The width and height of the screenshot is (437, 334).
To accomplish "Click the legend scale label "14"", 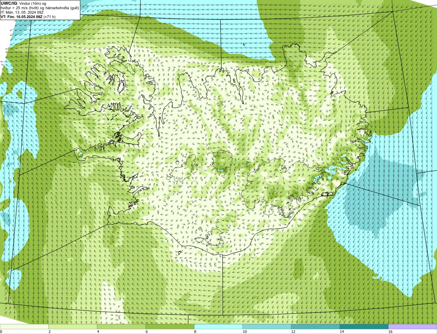I will coord(342,332).
